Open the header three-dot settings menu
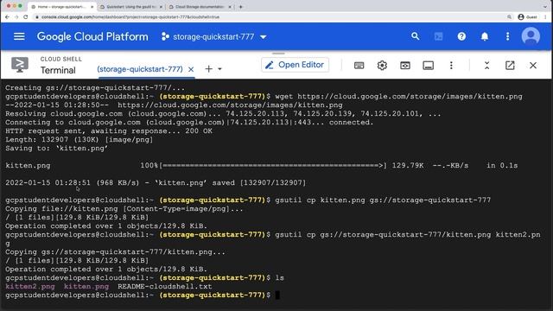Screen dimensions: 553x311 [507, 36]
